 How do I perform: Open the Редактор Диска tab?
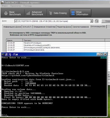pyautogui.click(x=64, y=27)
